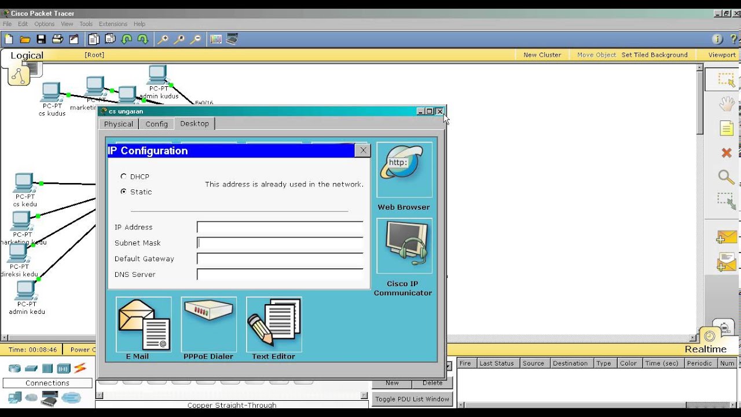Click the Viewport button
The width and height of the screenshot is (741, 417).
pyautogui.click(x=722, y=54)
